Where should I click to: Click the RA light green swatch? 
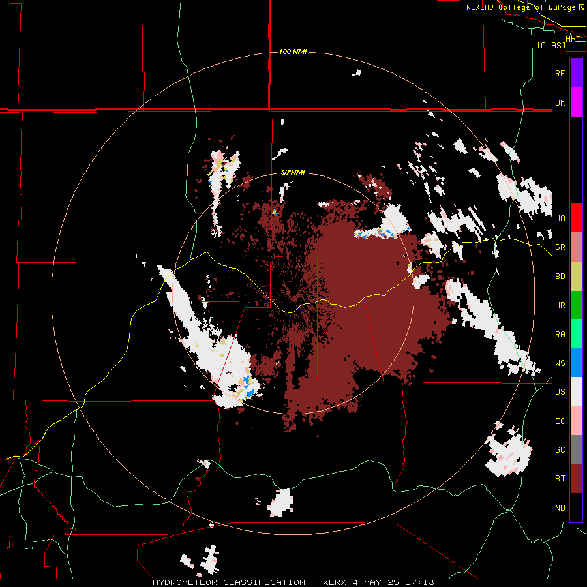[x=576, y=334]
